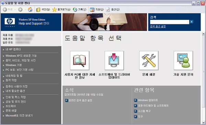Open the 기록 history icon
The width and height of the screenshot is (206, 125).
(x=75, y=10)
